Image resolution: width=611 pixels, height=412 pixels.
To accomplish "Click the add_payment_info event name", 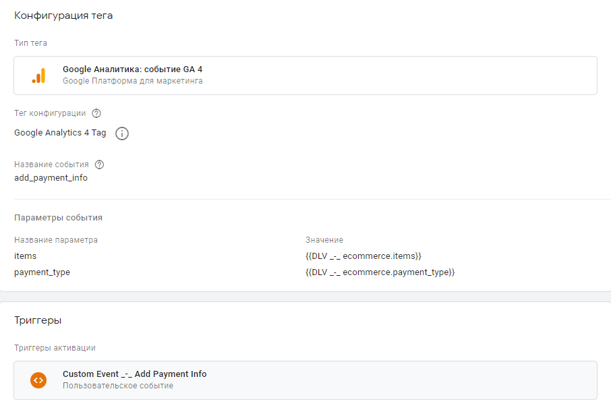I will [x=51, y=178].
